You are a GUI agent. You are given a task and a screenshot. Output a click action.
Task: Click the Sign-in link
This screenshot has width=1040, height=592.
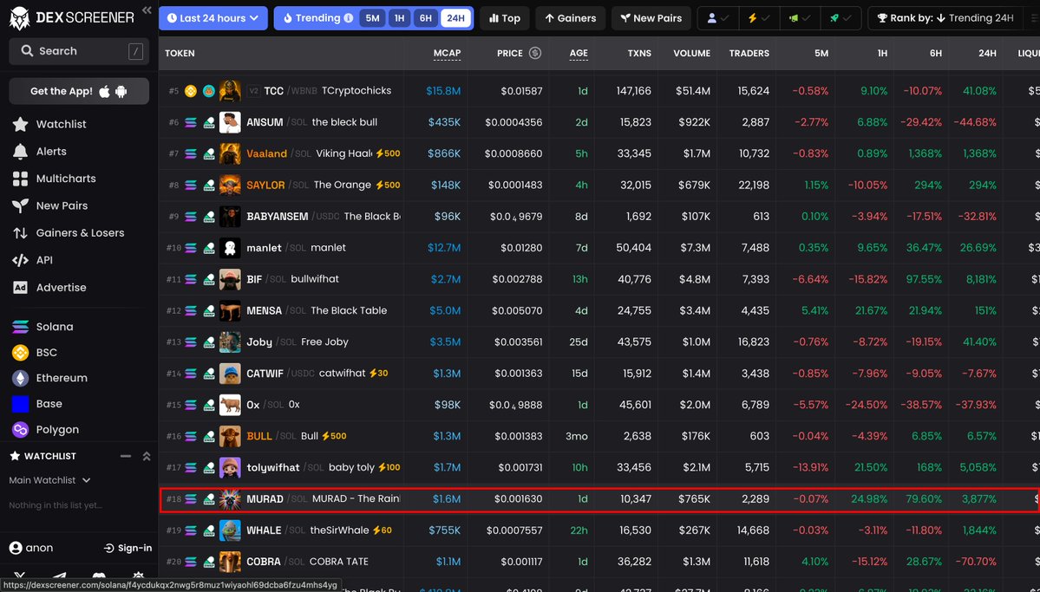[128, 549]
